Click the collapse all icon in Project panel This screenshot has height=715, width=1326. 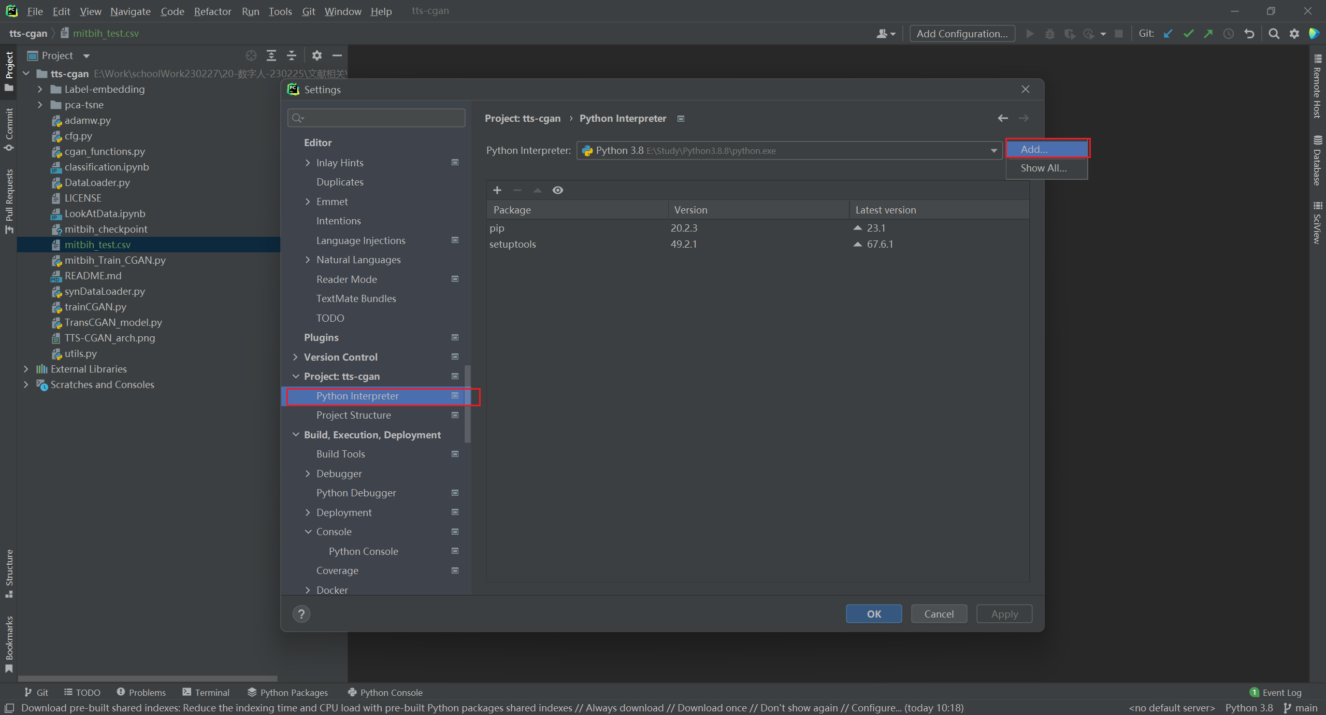[292, 55]
